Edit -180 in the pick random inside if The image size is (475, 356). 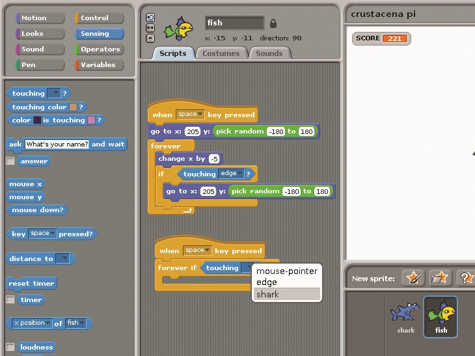(292, 191)
